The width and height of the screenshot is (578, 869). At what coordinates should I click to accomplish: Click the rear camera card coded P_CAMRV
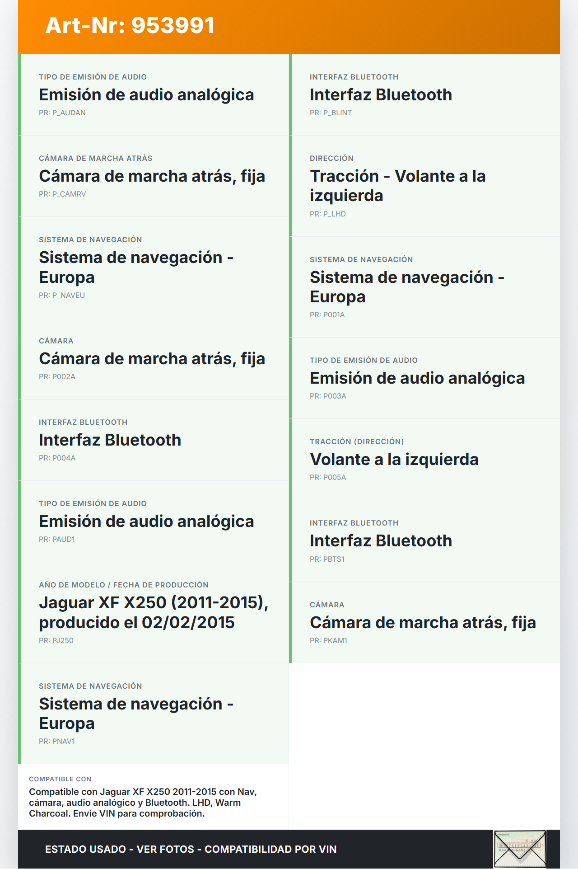154,176
